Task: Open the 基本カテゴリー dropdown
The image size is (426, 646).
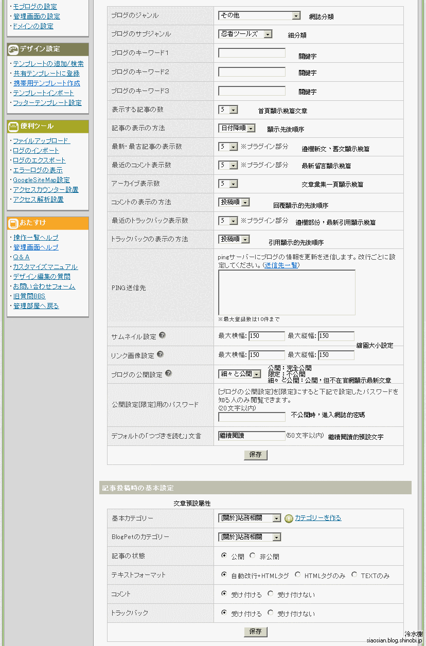Action: pyautogui.click(x=250, y=518)
